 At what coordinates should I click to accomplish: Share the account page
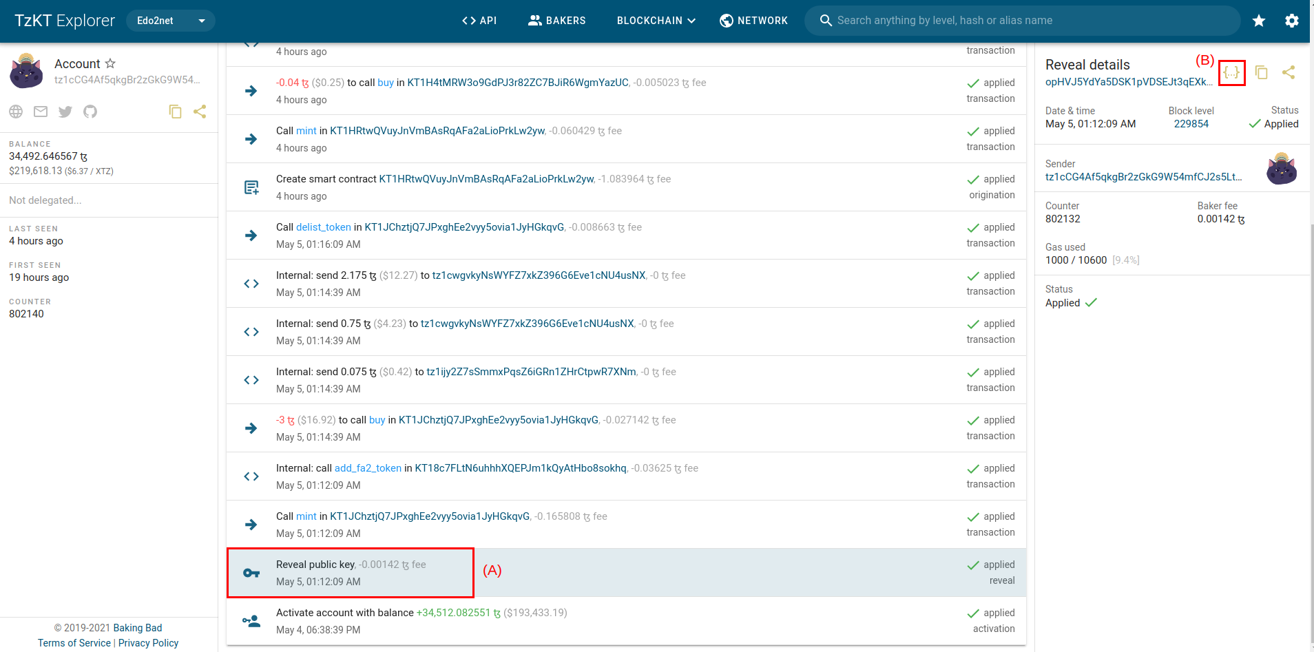point(200,111)
